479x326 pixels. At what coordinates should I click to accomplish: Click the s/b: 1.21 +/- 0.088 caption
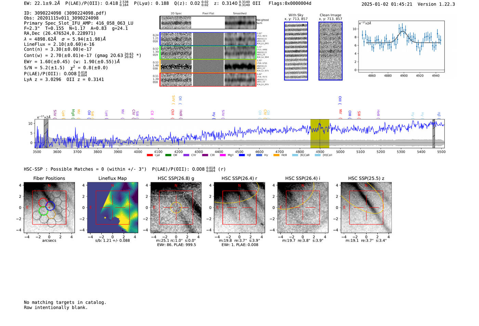[x=113, y=240]
